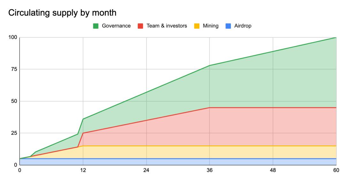Select the Airdrop legend label text
The image size is (345, 181).
[242, 26]
